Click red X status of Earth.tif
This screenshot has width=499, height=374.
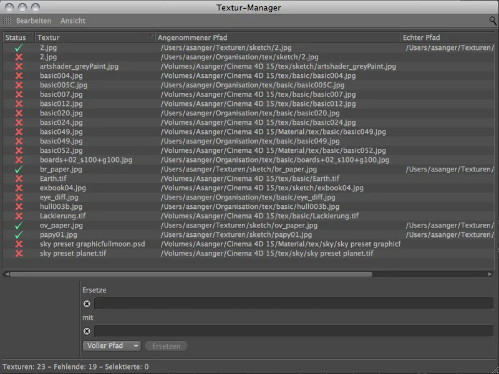19,179
